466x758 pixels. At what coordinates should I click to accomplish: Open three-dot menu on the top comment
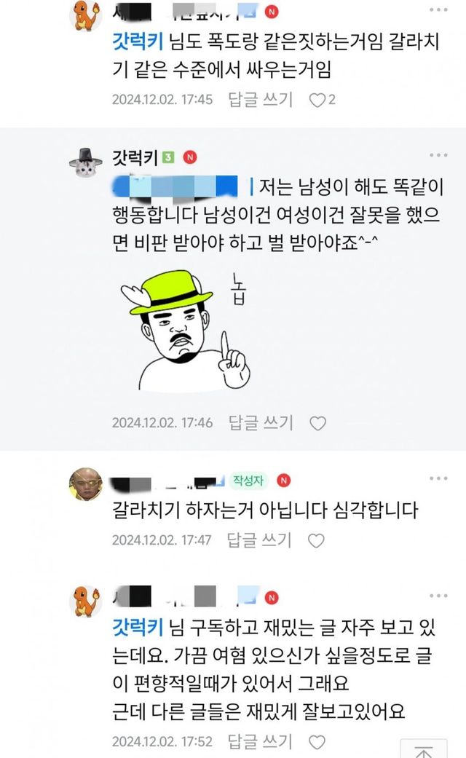pyautogui.click(x=438, y=9)
